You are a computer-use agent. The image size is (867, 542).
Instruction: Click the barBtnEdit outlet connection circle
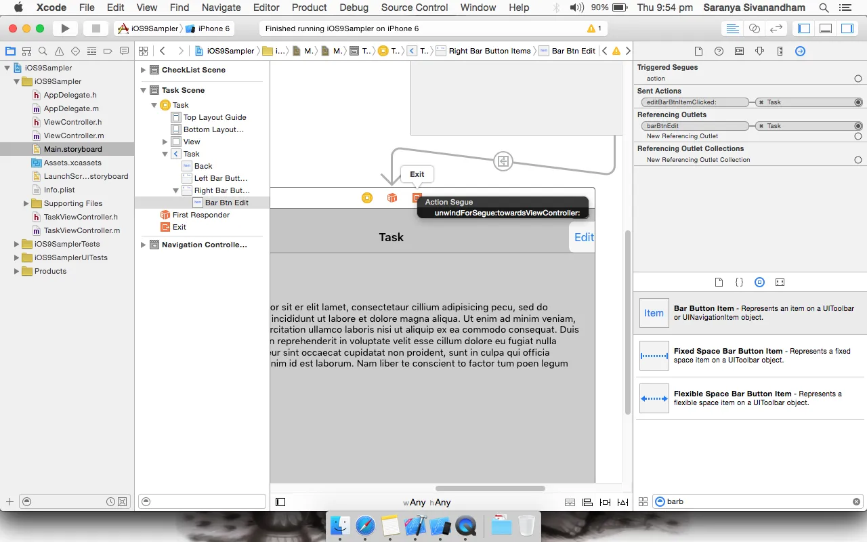[x=858, y=126]
